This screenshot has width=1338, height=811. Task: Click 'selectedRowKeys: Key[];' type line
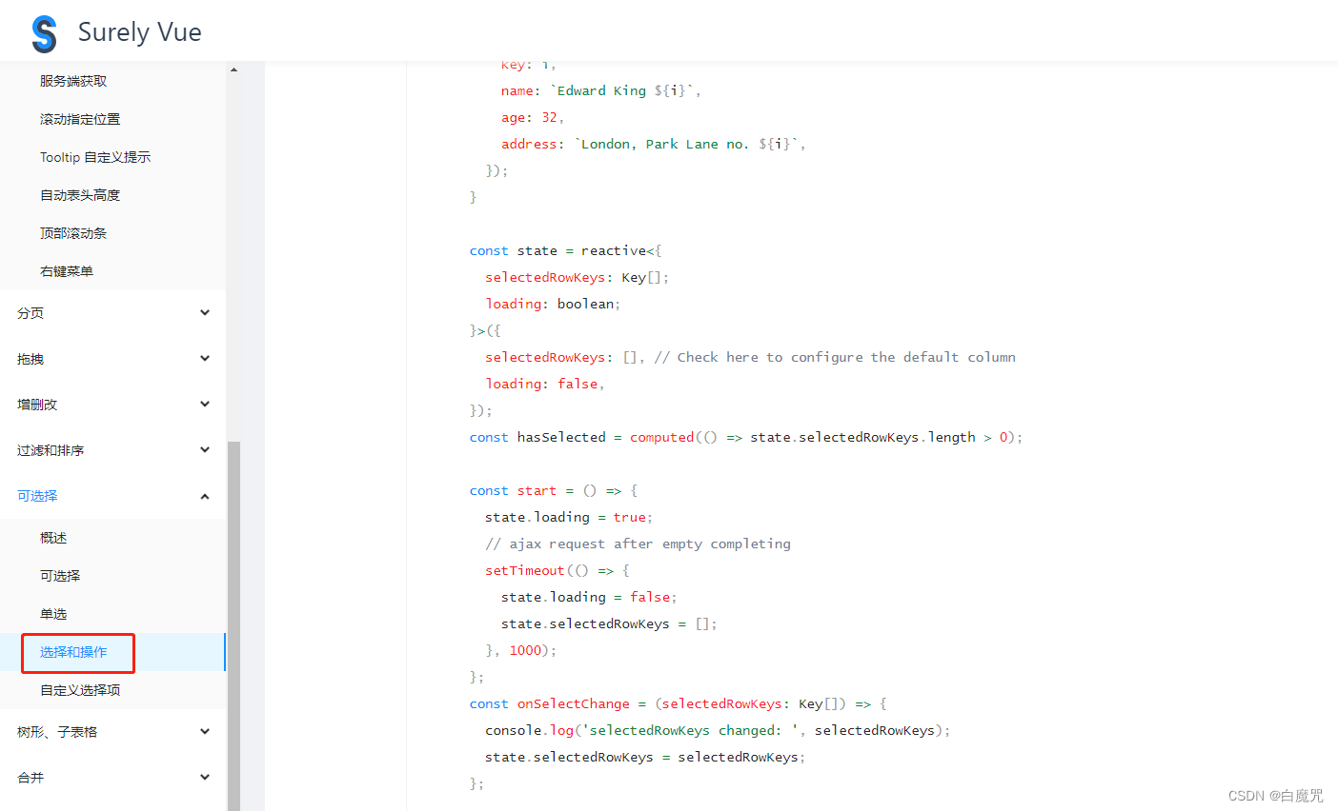coord(578,277)
